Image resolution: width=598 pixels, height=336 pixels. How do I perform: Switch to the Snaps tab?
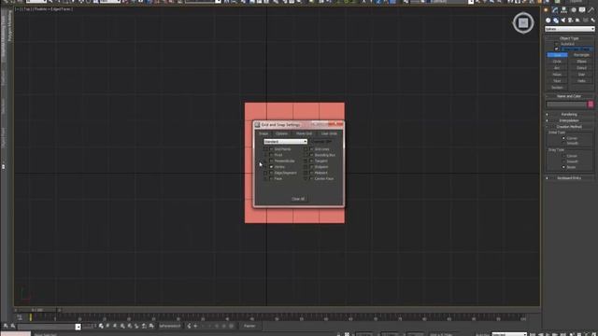coord(263,133)
